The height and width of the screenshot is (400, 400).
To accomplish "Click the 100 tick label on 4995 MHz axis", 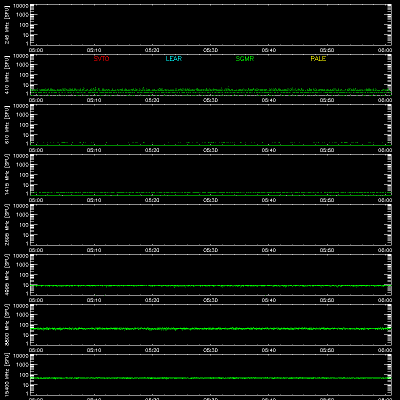I will (24, 275).
